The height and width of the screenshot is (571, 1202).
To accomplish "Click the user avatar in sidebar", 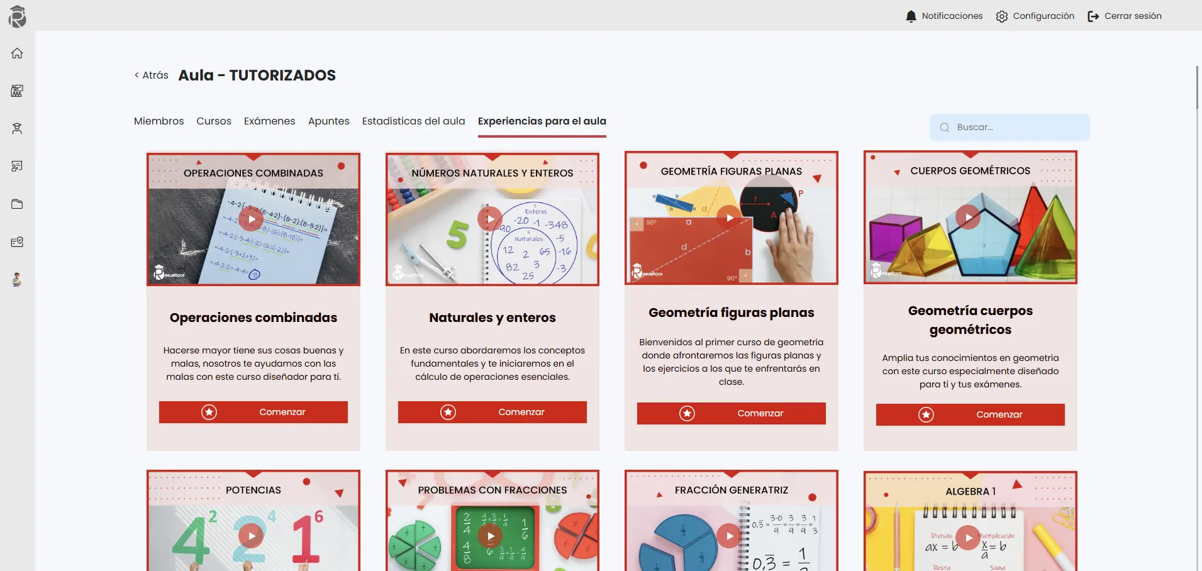I will click(17, 280).
